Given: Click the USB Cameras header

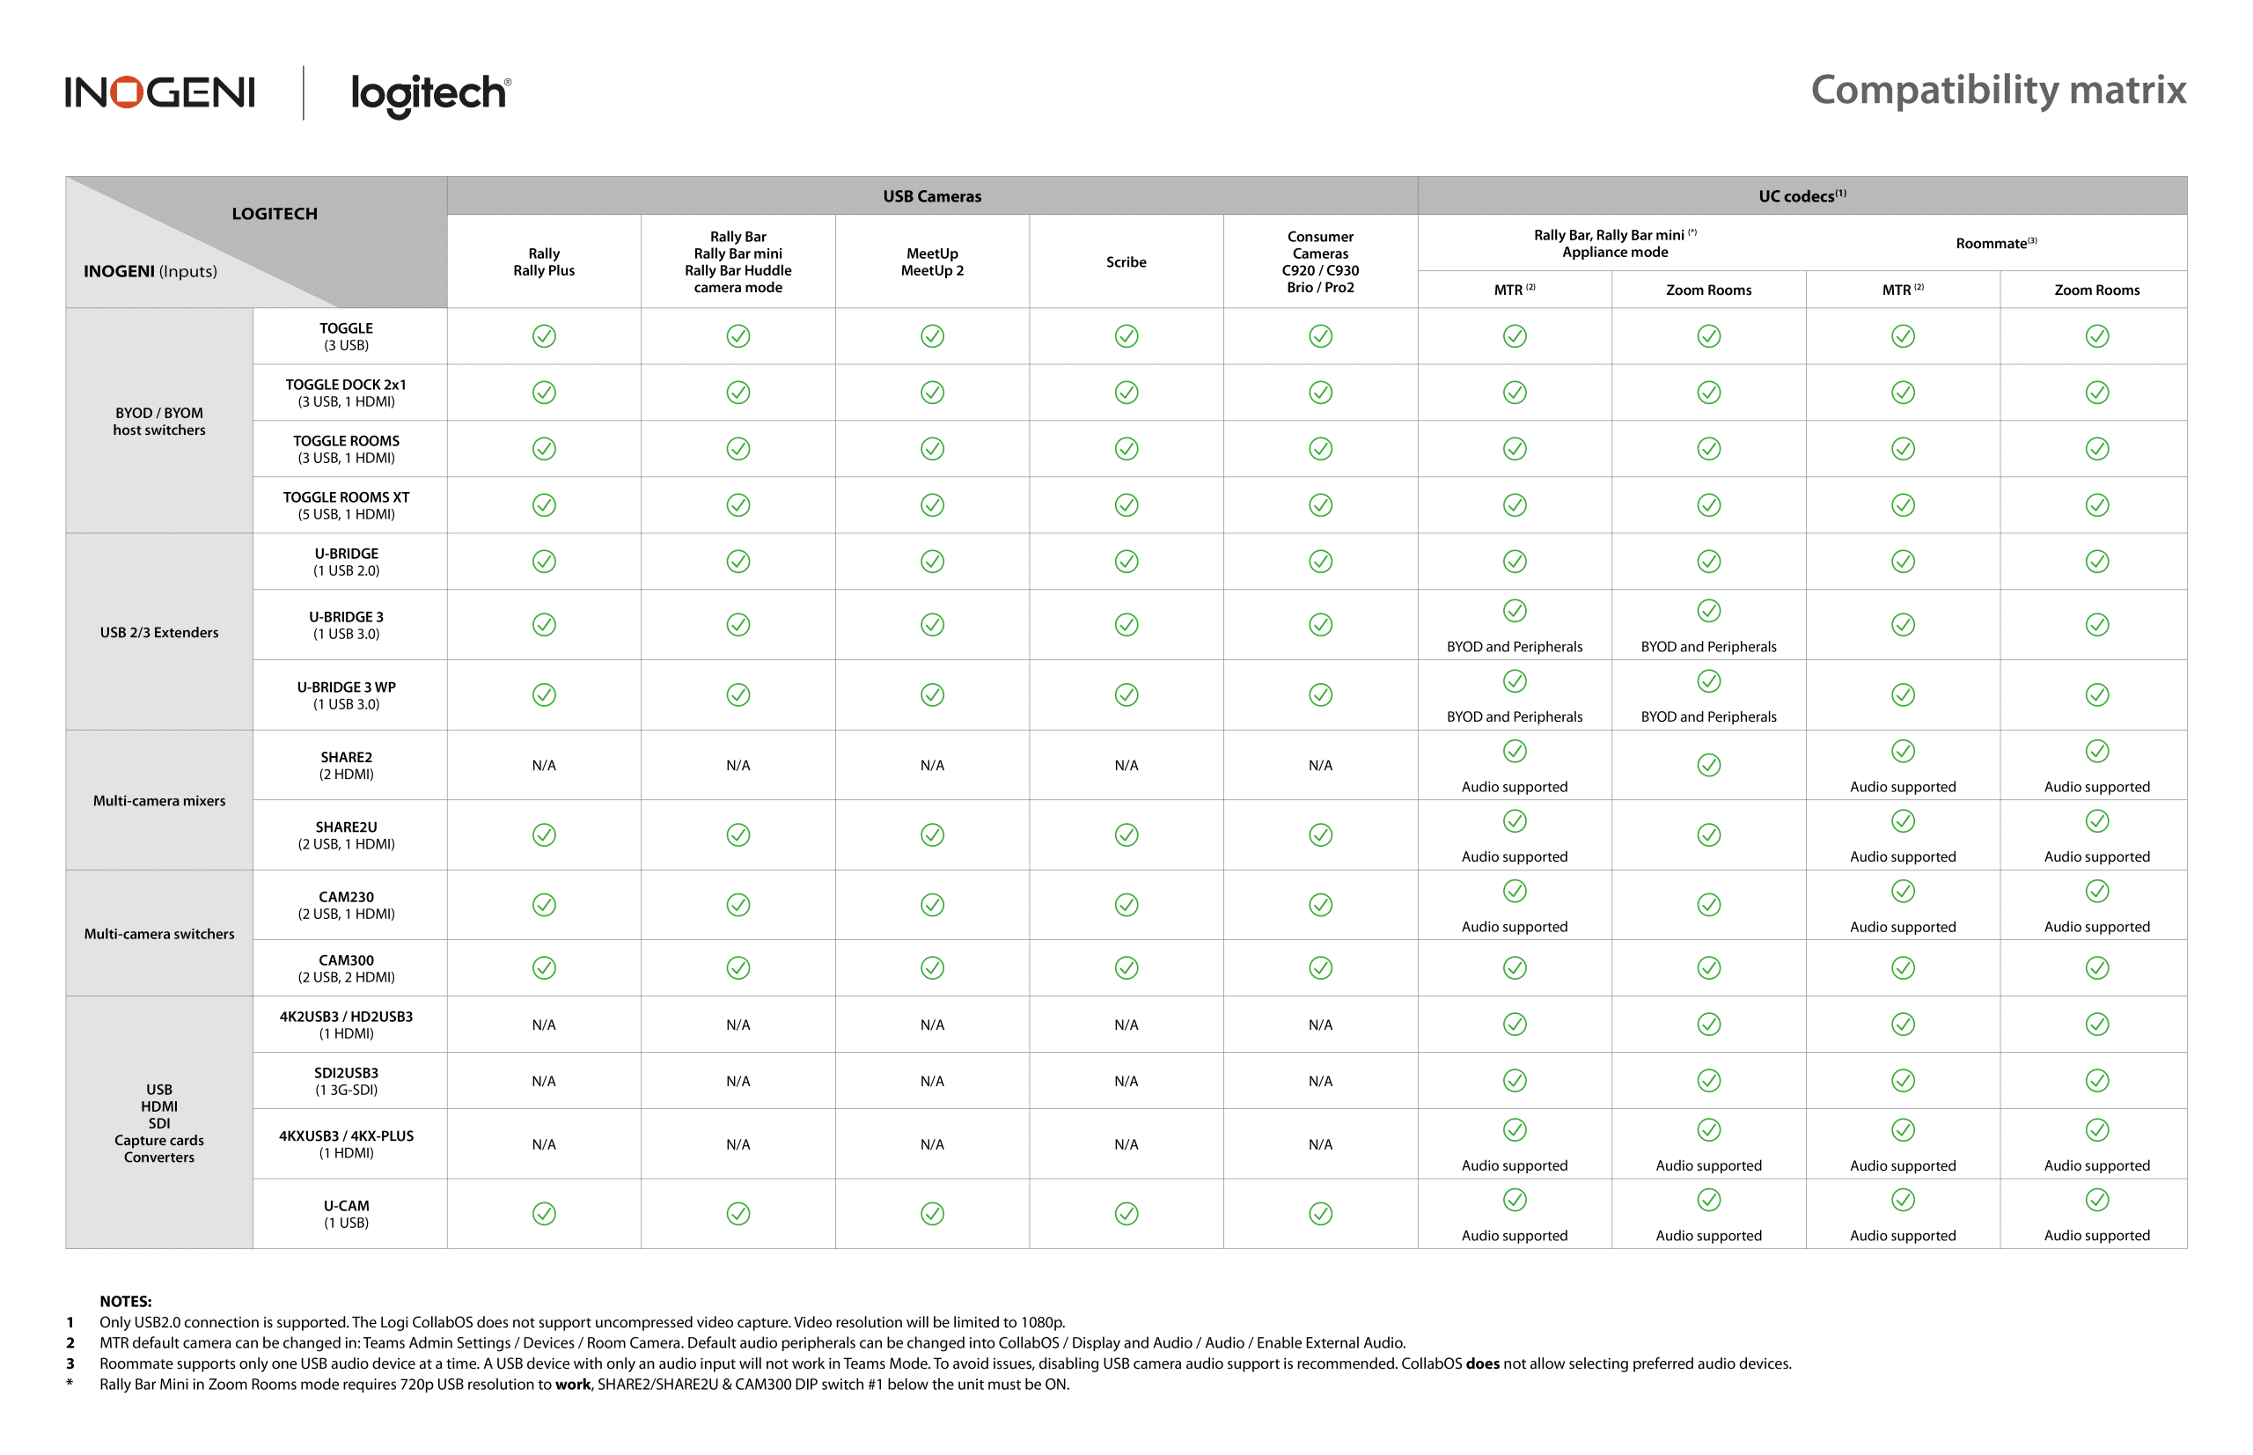Looking at the screenshot, I should tap(931, 196).
